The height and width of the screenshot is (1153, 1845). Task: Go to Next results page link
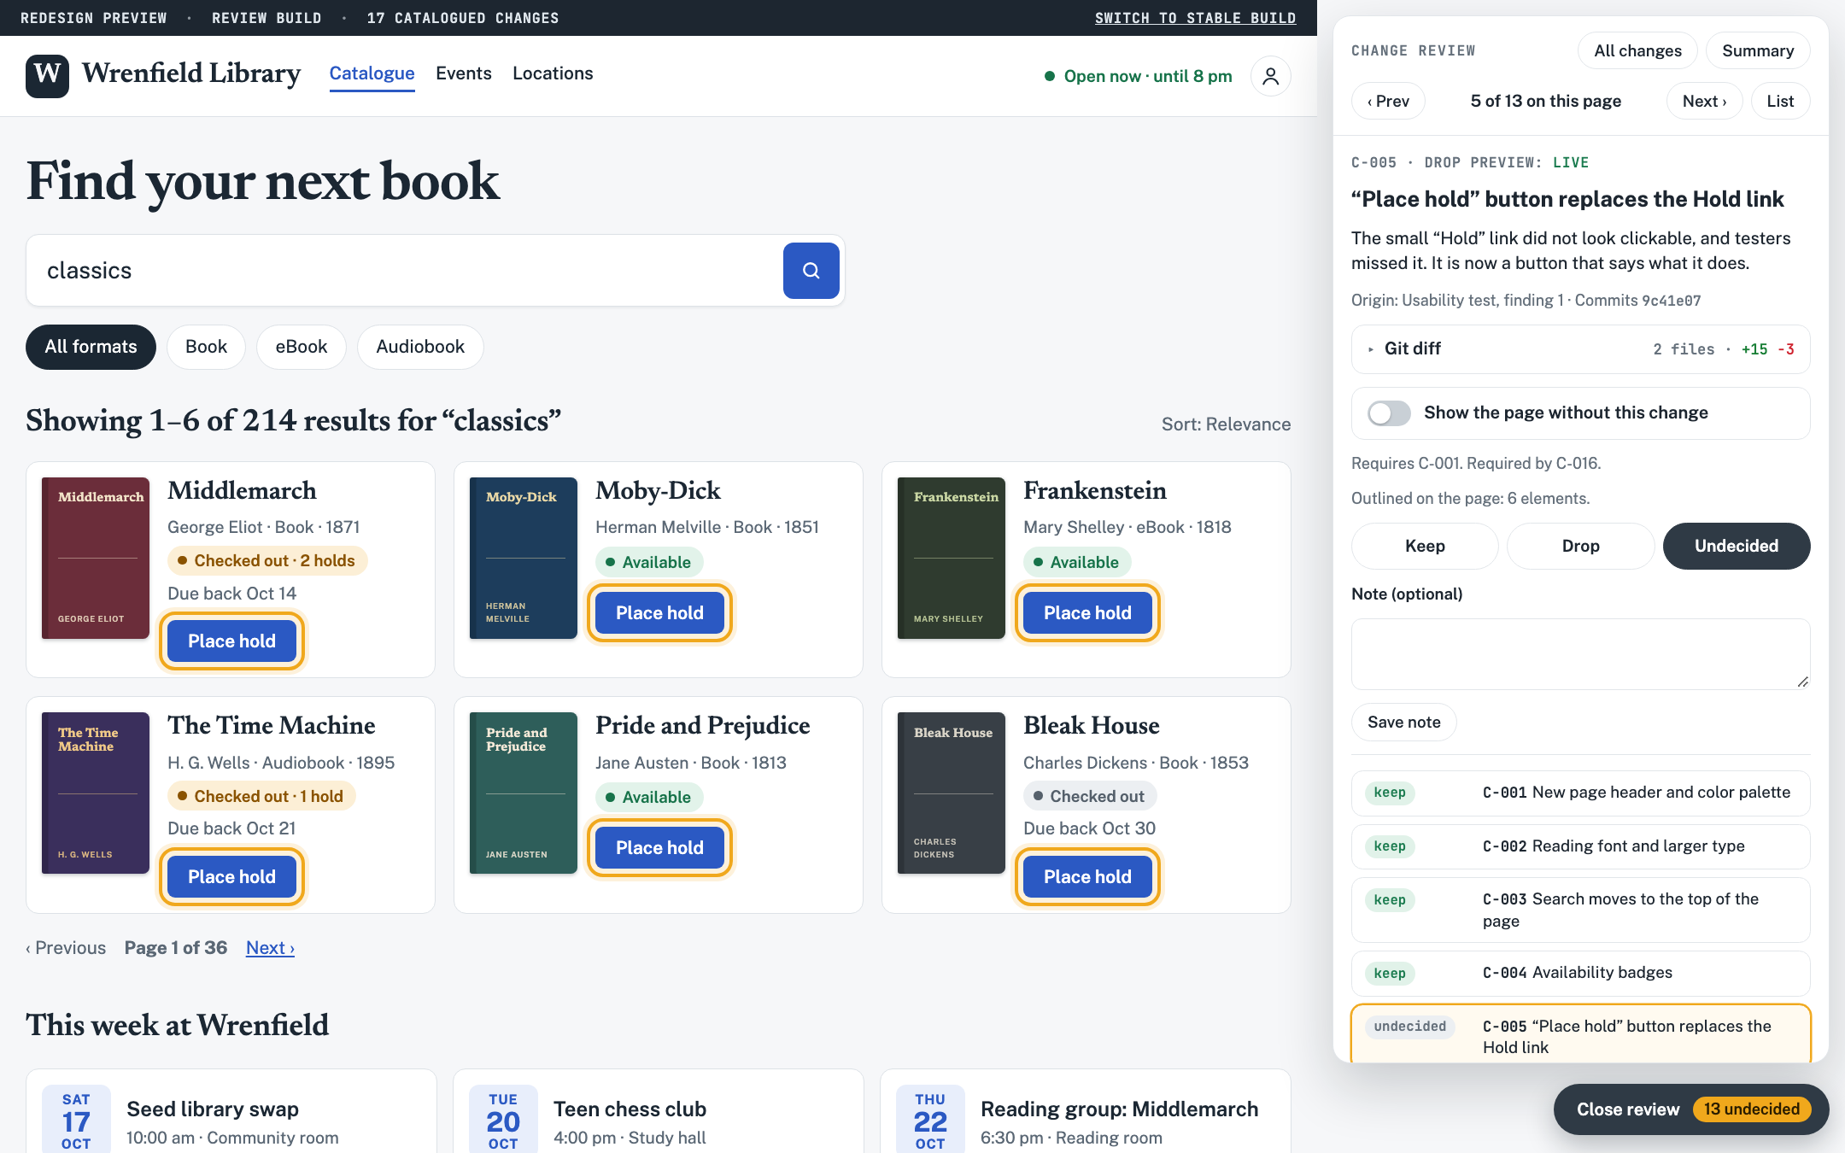[x=270, y=948]
